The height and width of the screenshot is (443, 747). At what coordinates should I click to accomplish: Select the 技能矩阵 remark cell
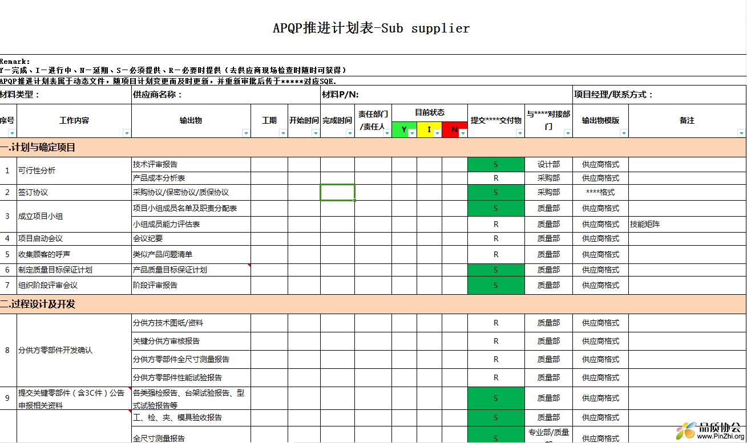pyautogui.click(x=688, y=224)
